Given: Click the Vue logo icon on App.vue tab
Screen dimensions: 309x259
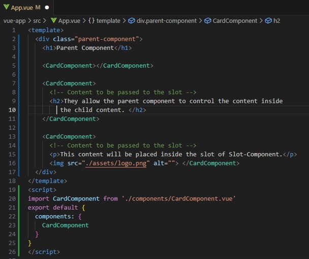Looking at the screenshot, I should point(6,7).
